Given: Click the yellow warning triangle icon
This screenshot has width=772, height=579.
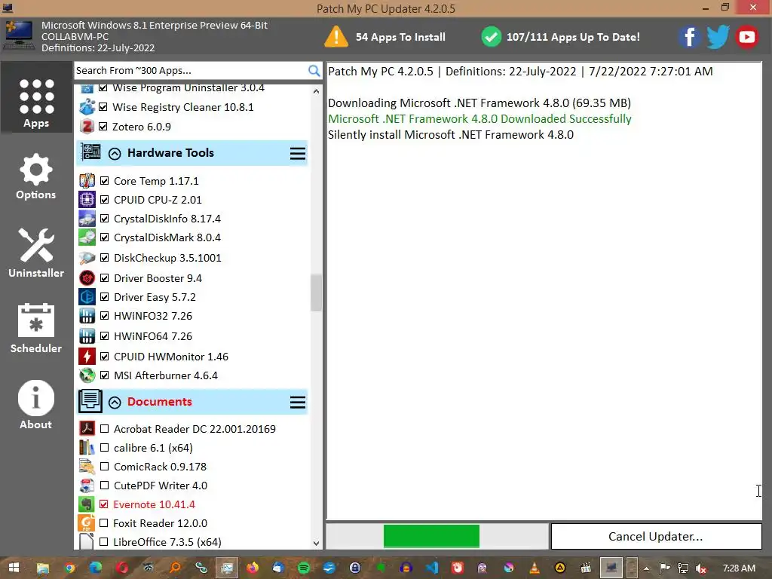Looking at the screenshot, I should (336, 37).
